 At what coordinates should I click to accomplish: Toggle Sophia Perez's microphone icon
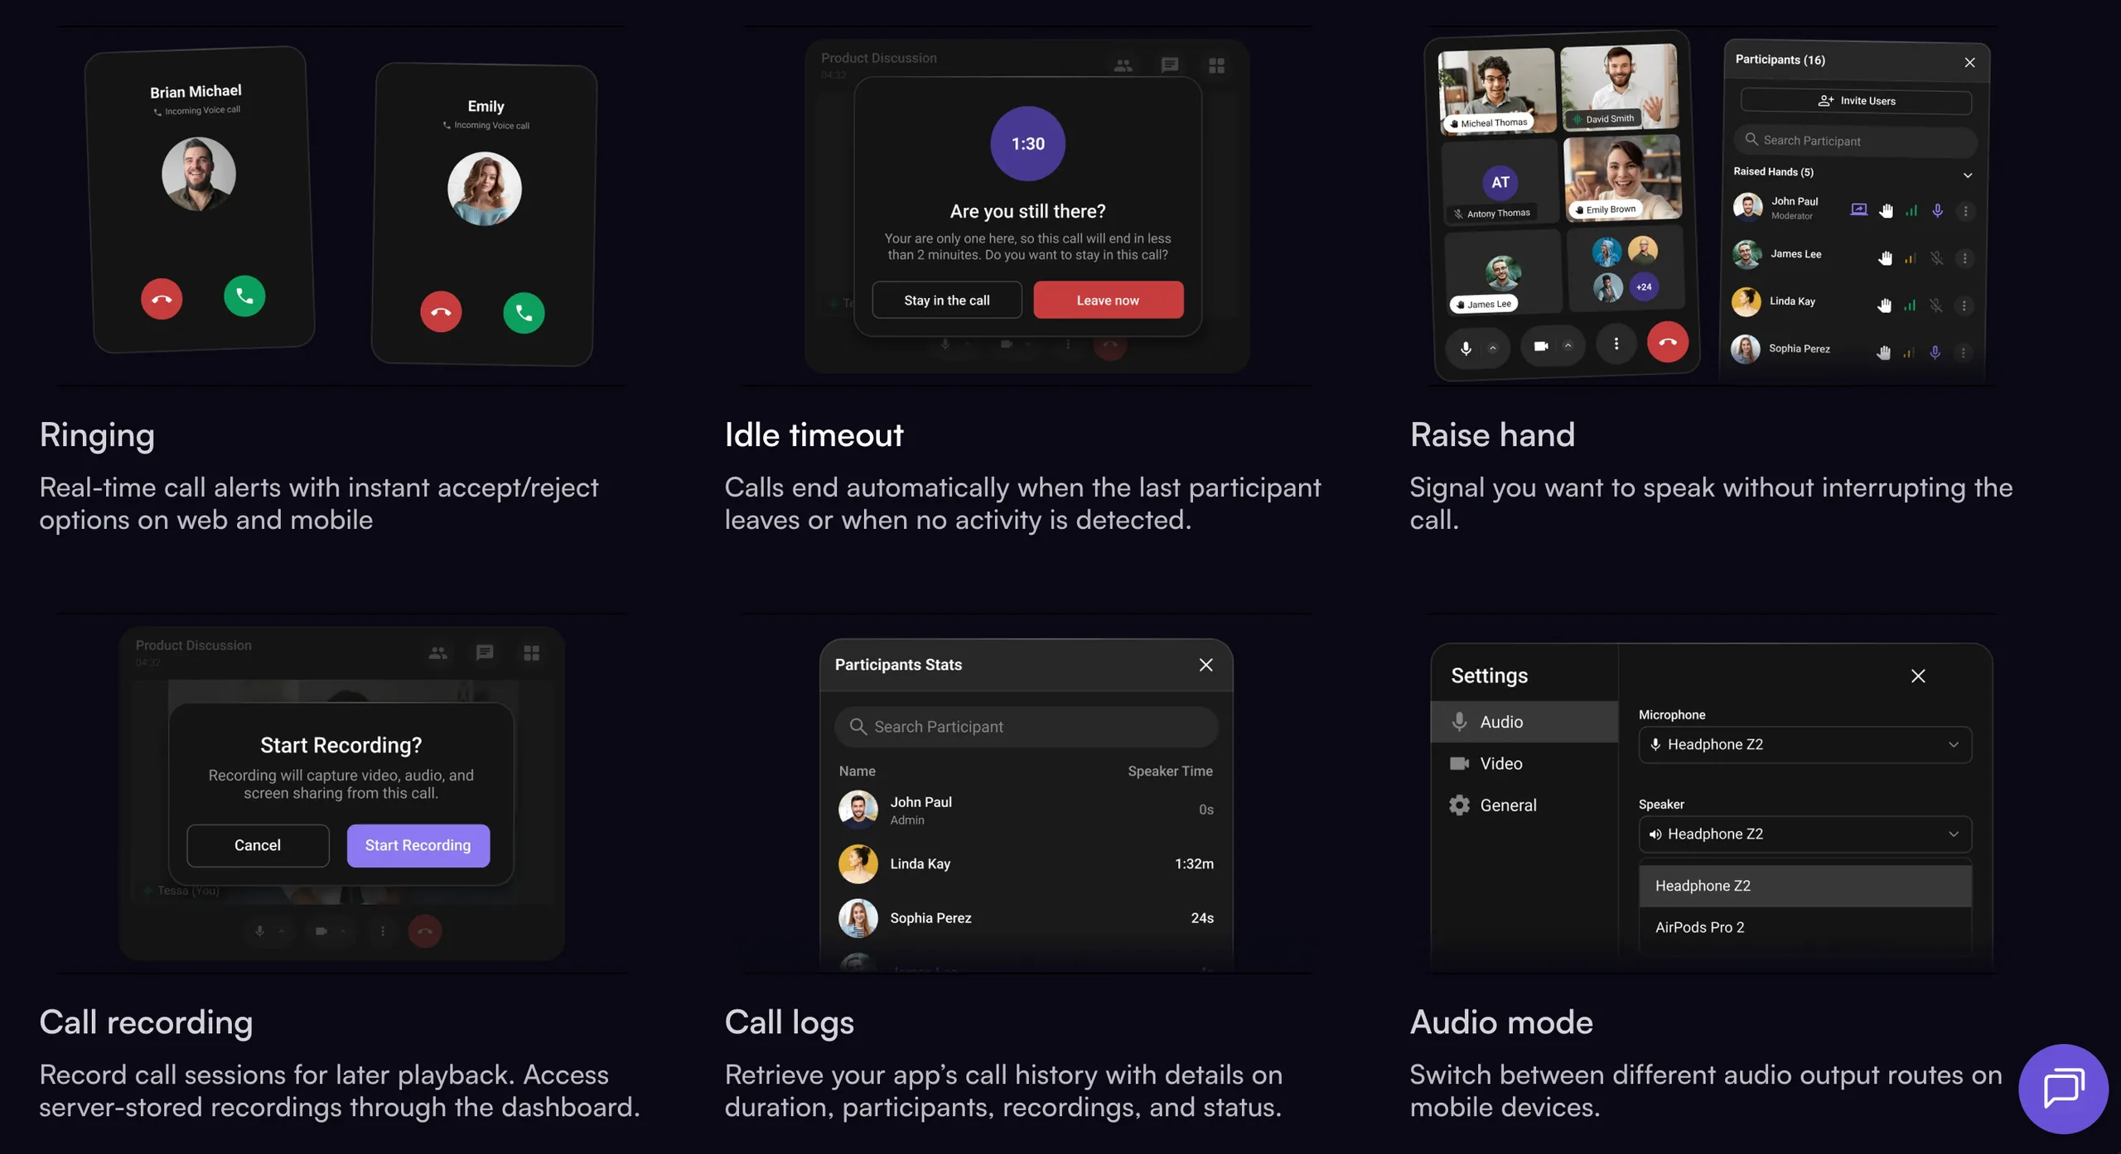[1935, 353]
